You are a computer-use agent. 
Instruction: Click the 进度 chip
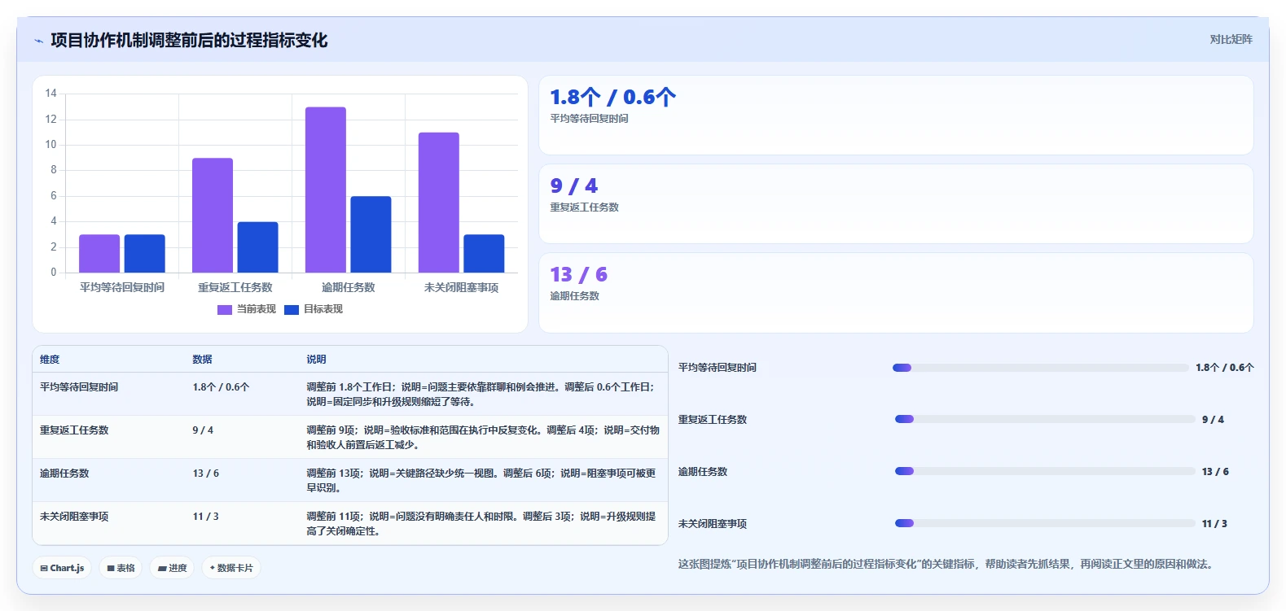click(172, 568)
